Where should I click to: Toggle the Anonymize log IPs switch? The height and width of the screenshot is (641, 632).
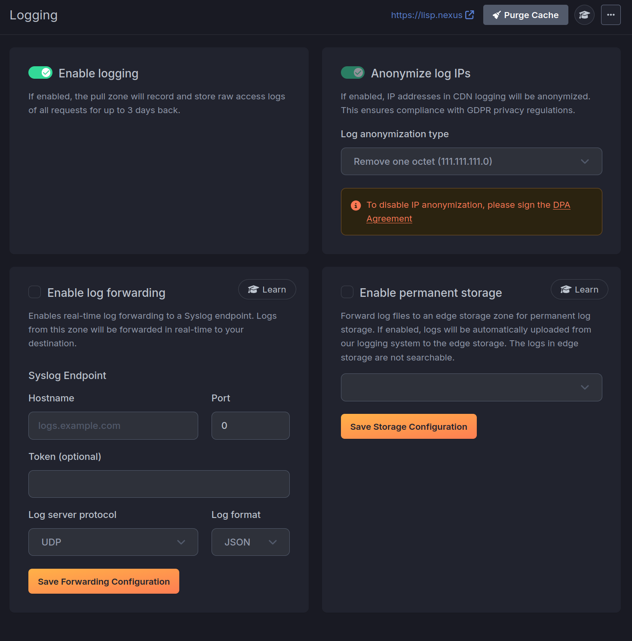[353, 73]
